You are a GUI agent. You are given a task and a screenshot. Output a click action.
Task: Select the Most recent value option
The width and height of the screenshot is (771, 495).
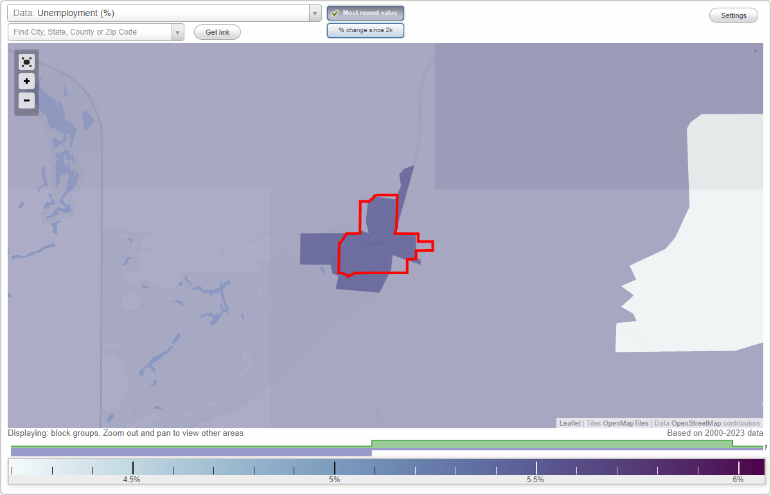click(x=366, y=13)
